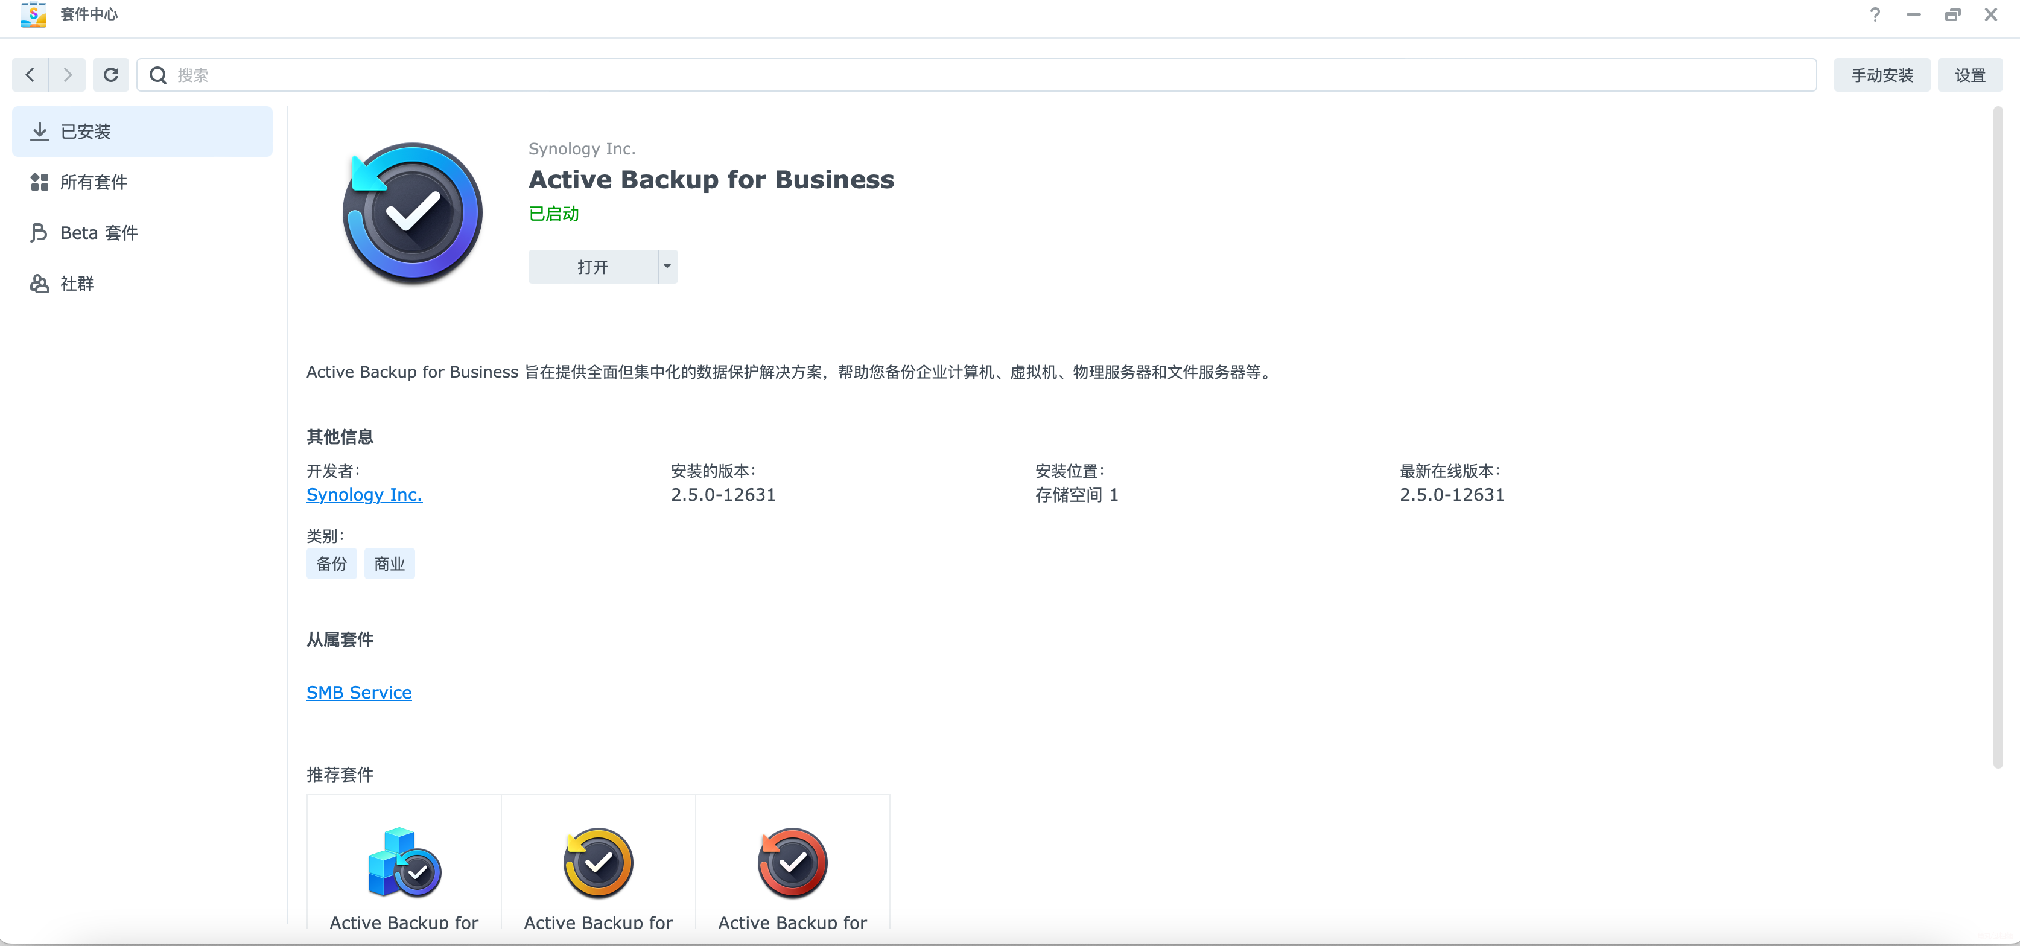Click the 其他信息 heading

[340, 436]
